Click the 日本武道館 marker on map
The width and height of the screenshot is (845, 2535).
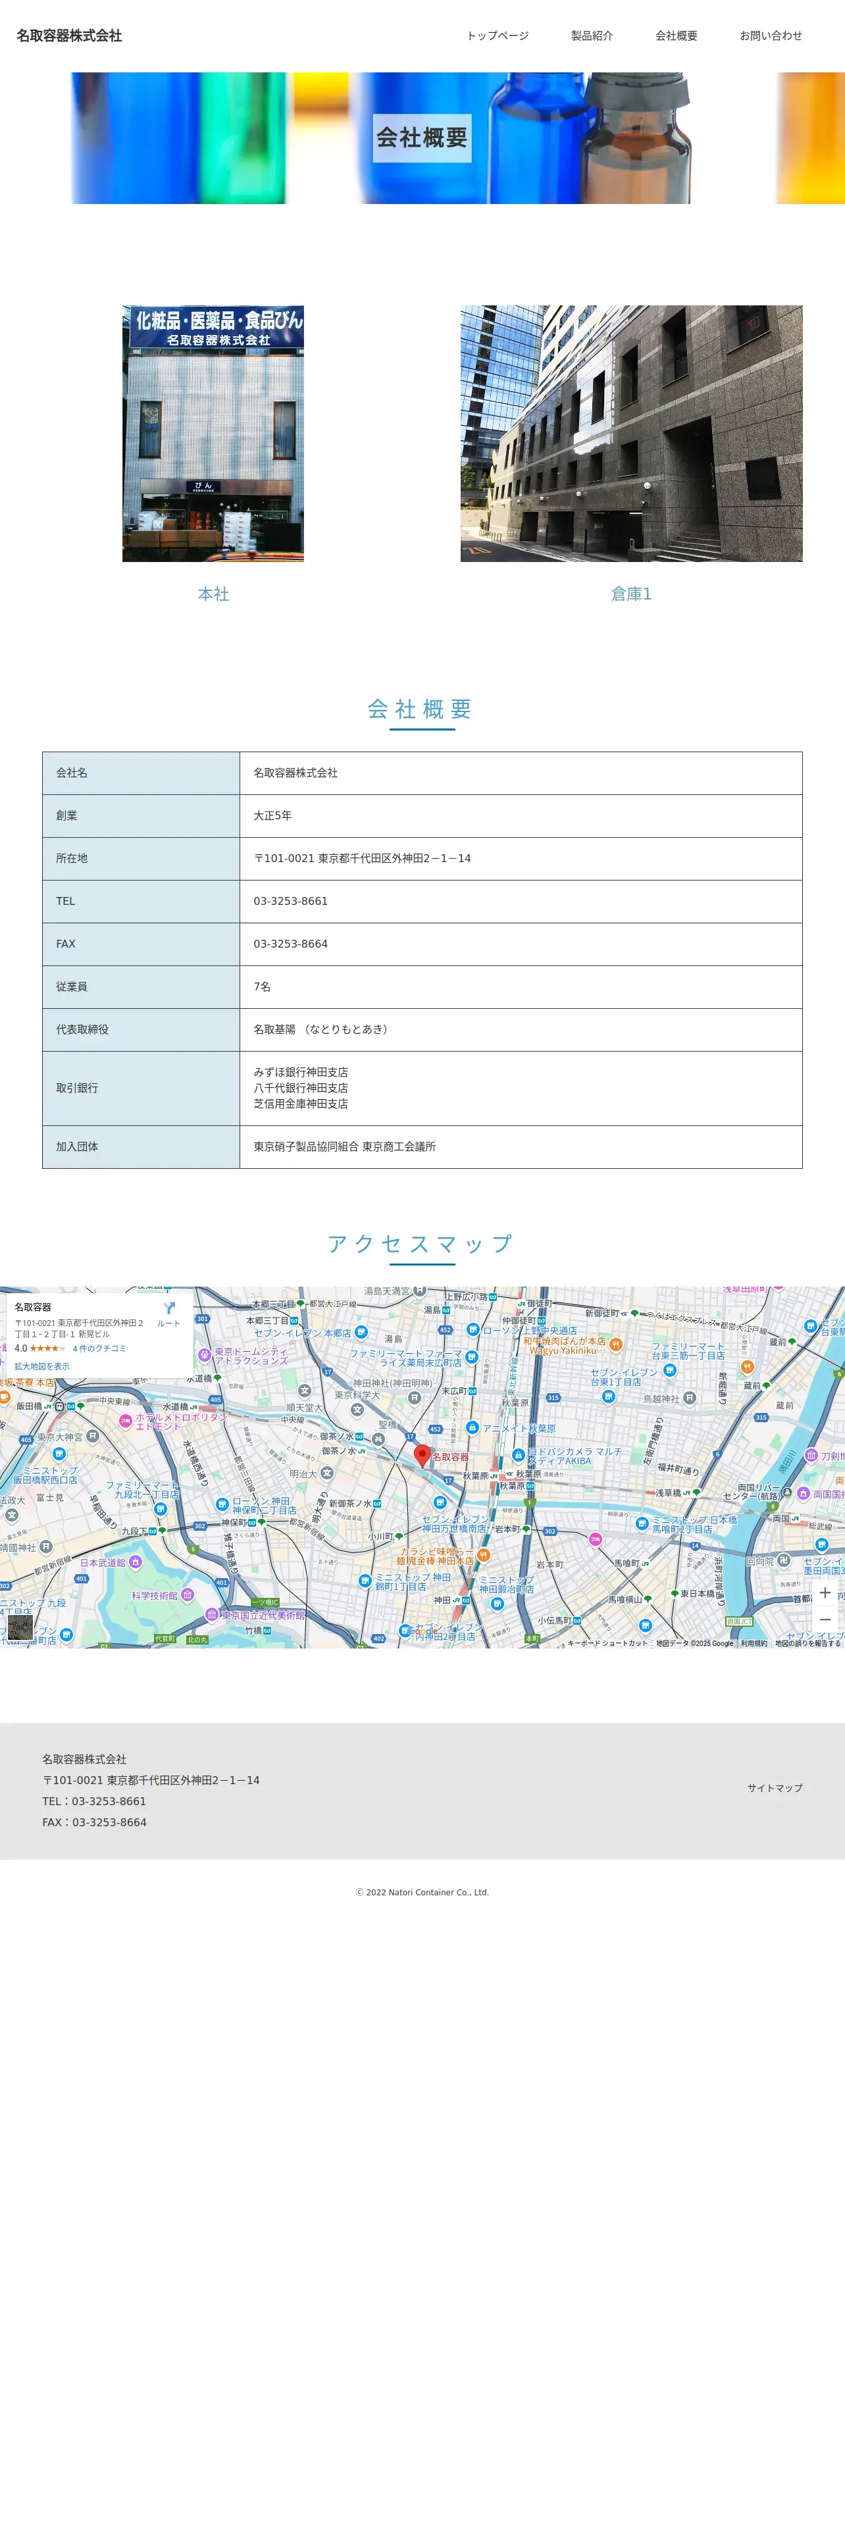(136, 1562)
